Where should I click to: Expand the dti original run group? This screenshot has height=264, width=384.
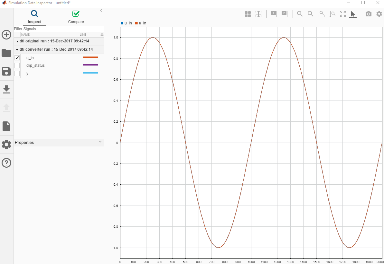[x=17, y=41]
